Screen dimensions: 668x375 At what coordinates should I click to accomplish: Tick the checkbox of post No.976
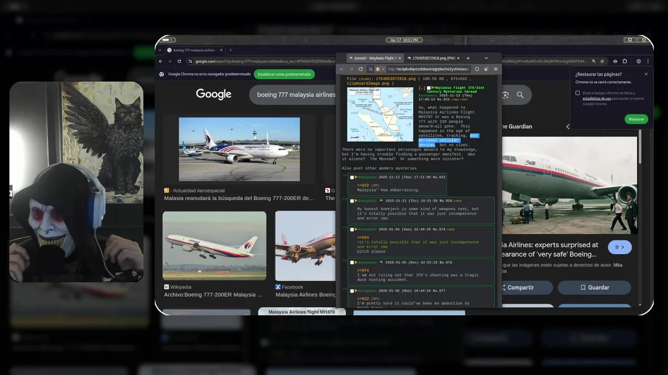[x=352, y=262]
